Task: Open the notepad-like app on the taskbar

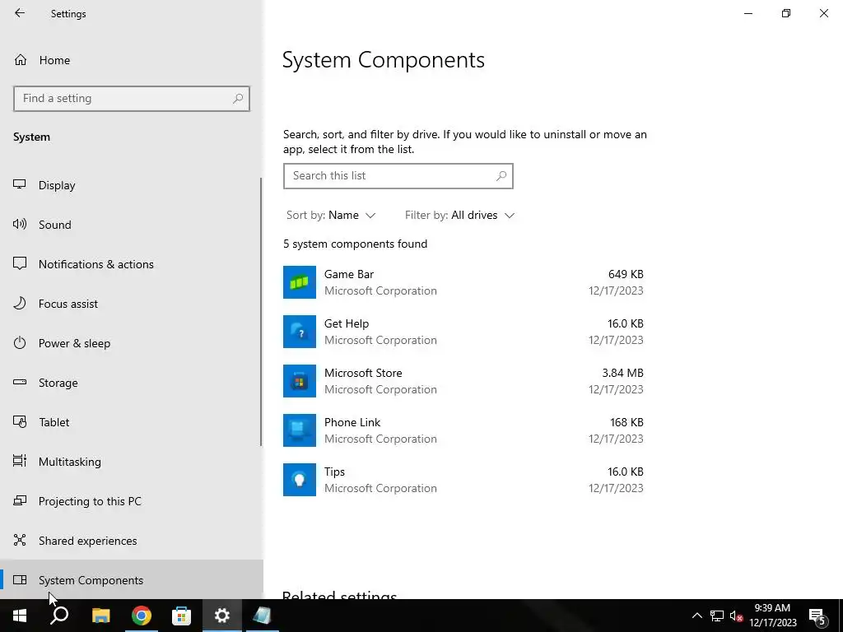Action: [x=263, y=616]
